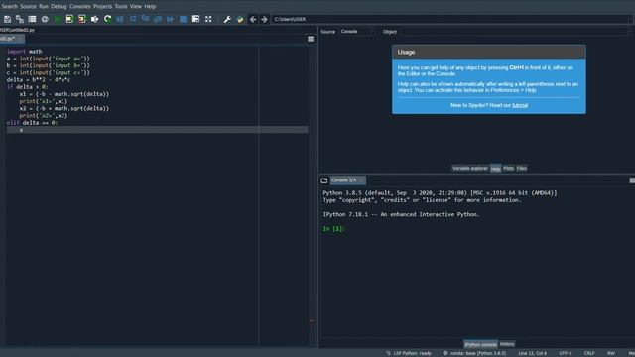Click the console browse tabs folder icon
635x357 pixels.
[324, 180]
